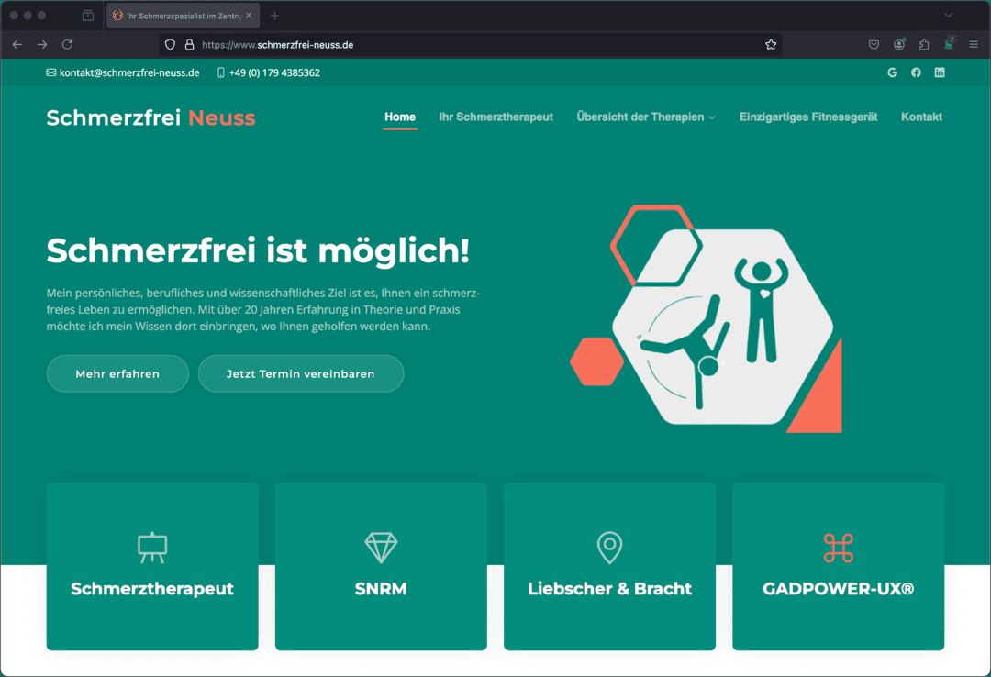Image resolution: width=991 pixels, height=677 pixels.
Task: Open the Google profile icon link
Action: [x=892, y=72]
